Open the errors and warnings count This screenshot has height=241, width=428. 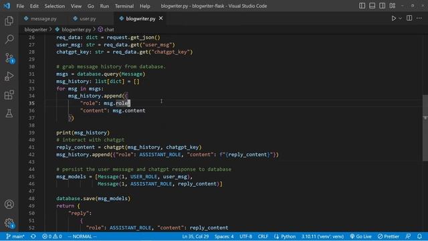click(52, 236)
